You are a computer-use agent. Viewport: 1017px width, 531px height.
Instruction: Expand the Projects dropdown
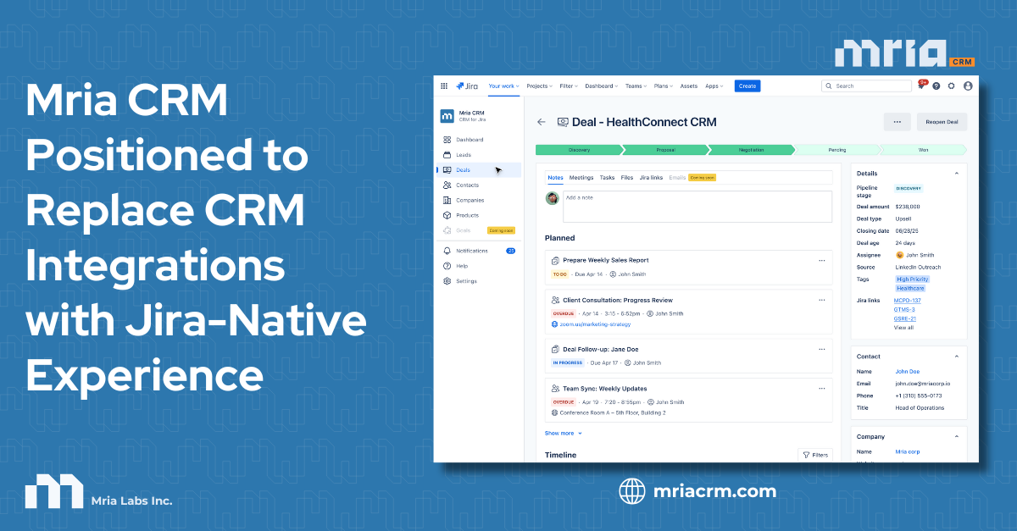539,86
